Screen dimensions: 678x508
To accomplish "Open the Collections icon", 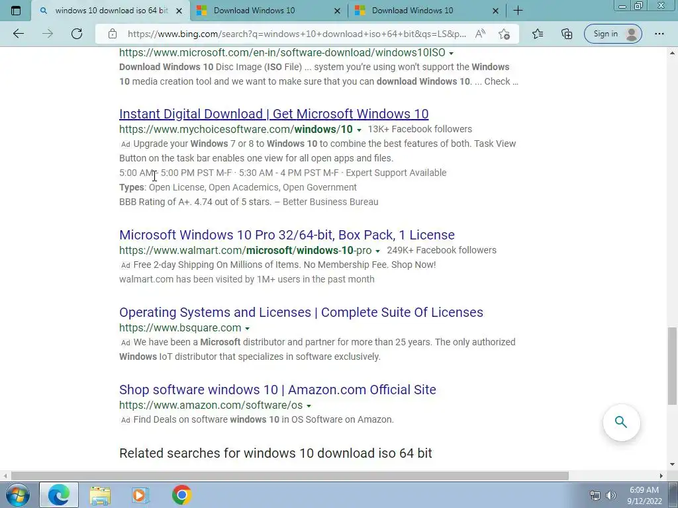I will [x=567, y=34].
